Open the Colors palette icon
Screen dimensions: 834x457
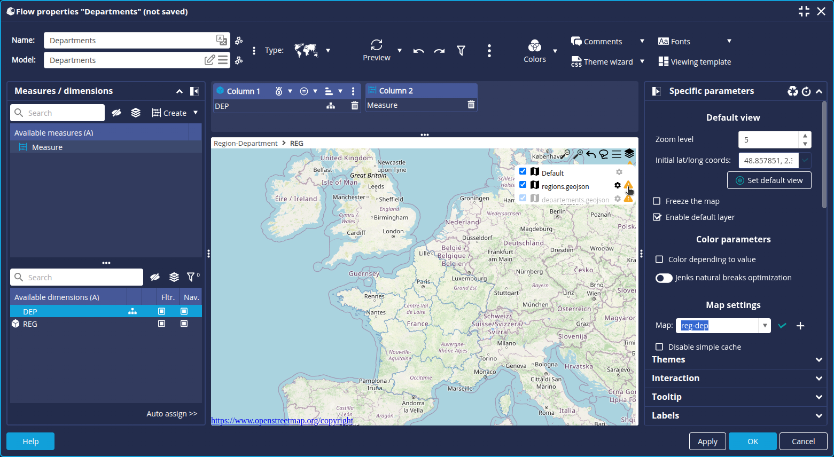[x=535, y=45]
